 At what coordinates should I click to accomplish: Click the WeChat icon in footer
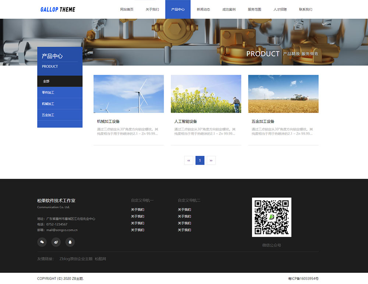(42, 242)
